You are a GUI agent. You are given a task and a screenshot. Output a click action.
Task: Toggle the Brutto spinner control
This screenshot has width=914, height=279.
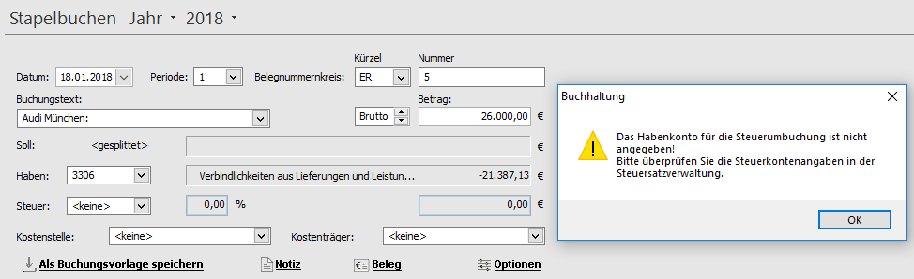[x=401, y=116]
